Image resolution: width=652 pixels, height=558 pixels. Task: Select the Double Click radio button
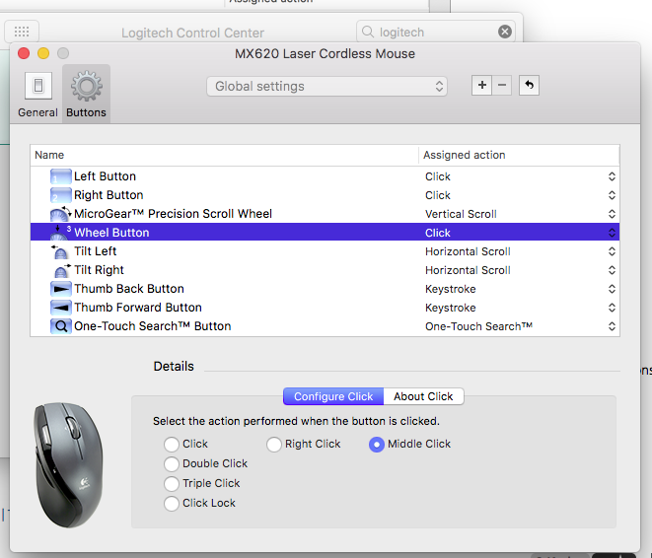[172, 463]
